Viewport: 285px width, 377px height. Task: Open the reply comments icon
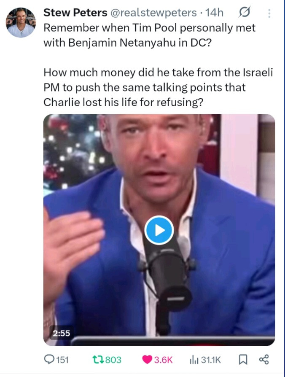click(x=49, y=360)
